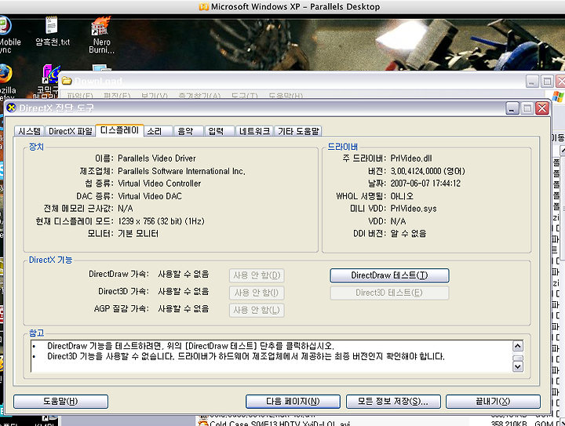Open the Mozilla Firefox desktop icon
This screenshot has width=565, height=426.
[x=5, y=82]
